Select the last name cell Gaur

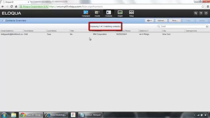click(49, 34)
